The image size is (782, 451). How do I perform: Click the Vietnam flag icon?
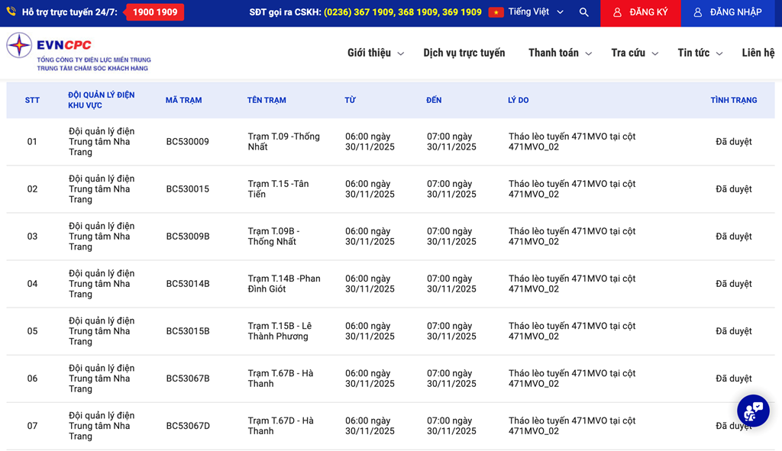click(496, 12)
